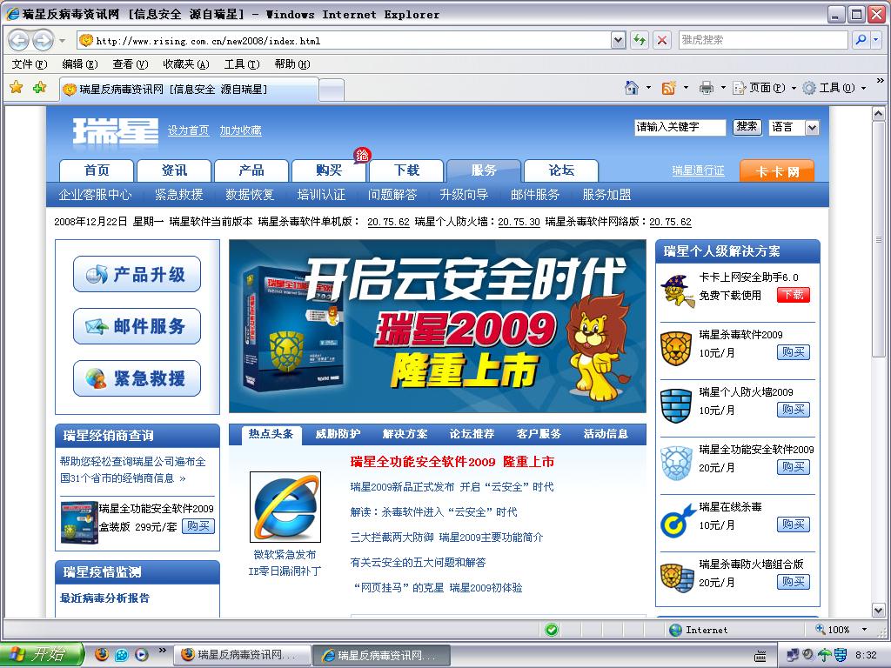
Task: Click the 瑞星杀毒防火墙组合版 icon
Action: 677,578
